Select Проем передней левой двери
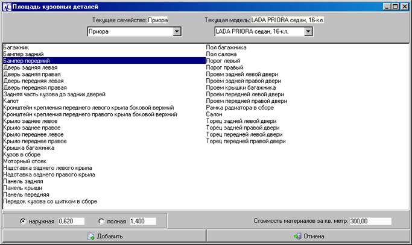The image size is (412, 245). (245, 95)
